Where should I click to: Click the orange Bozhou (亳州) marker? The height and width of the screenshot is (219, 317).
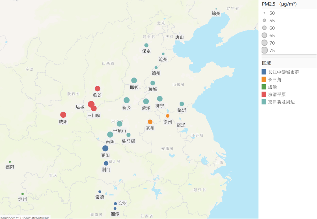point(150,122)
